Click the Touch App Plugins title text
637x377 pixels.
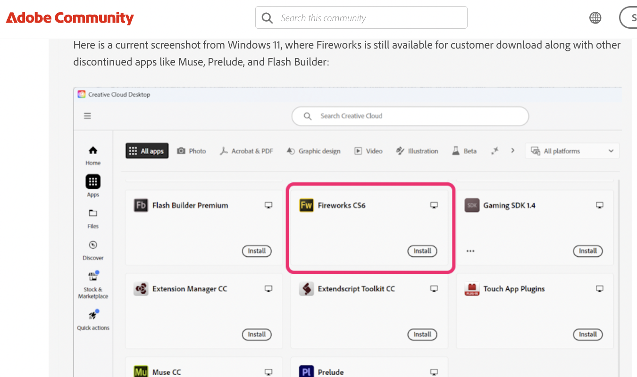pyautogui.click(x=514, y=289)
